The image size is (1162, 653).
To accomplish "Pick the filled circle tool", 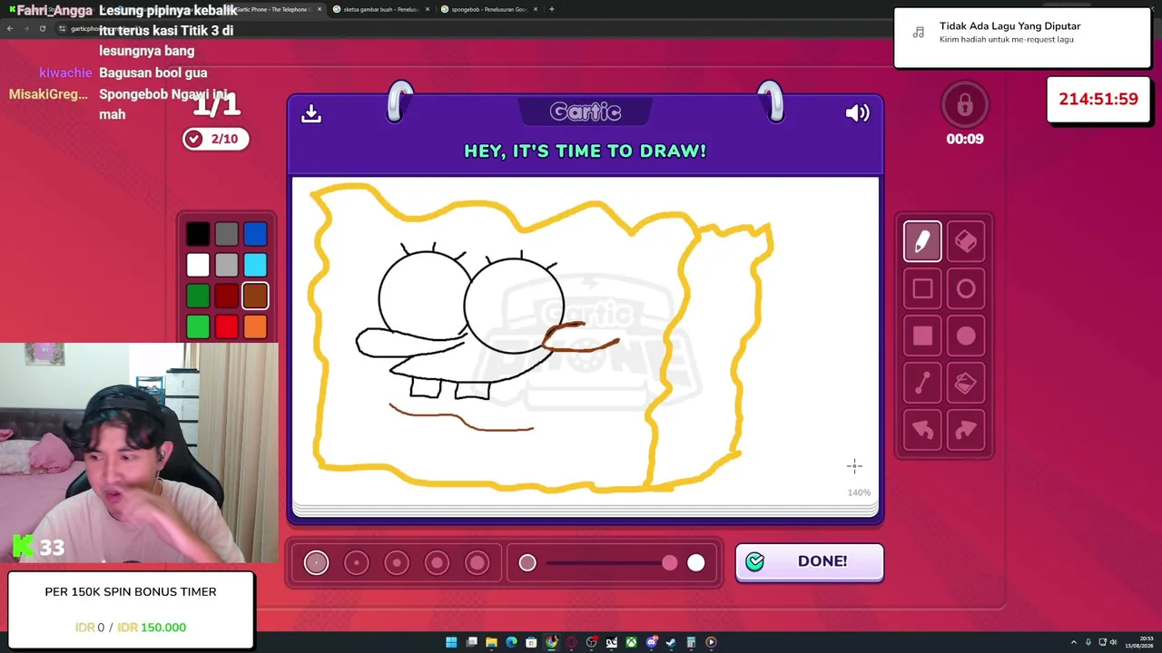I will coord(966,336).
